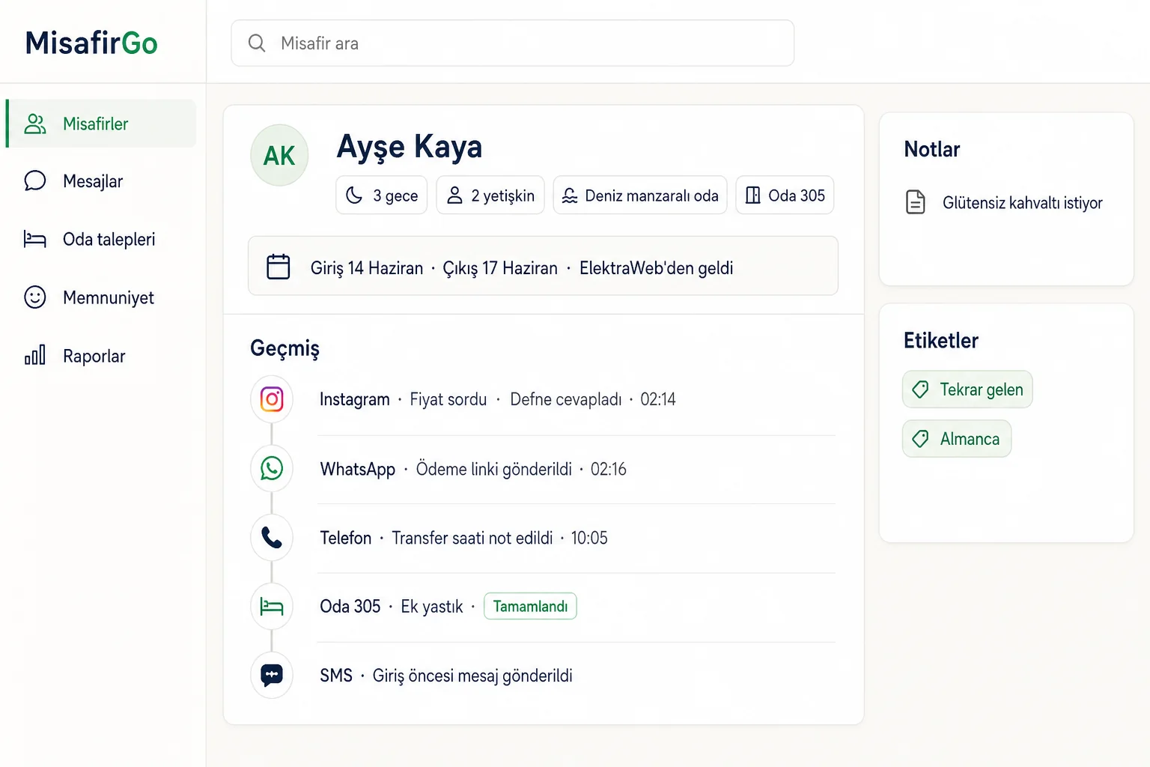The image size is (1150, 767).
Task: Click the moon icon in 3 gece chip
Action: (354, 195)
